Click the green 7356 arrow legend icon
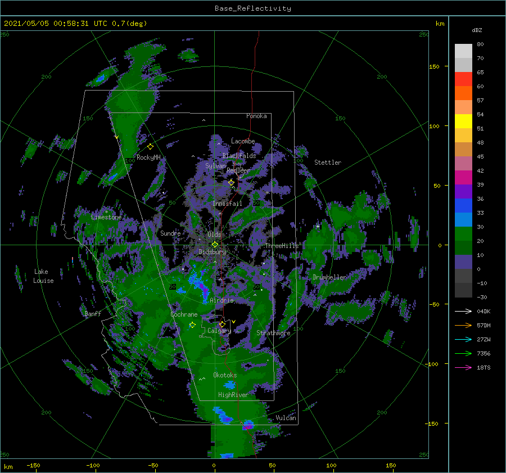506x473 pixels. (x=463, y=354)
